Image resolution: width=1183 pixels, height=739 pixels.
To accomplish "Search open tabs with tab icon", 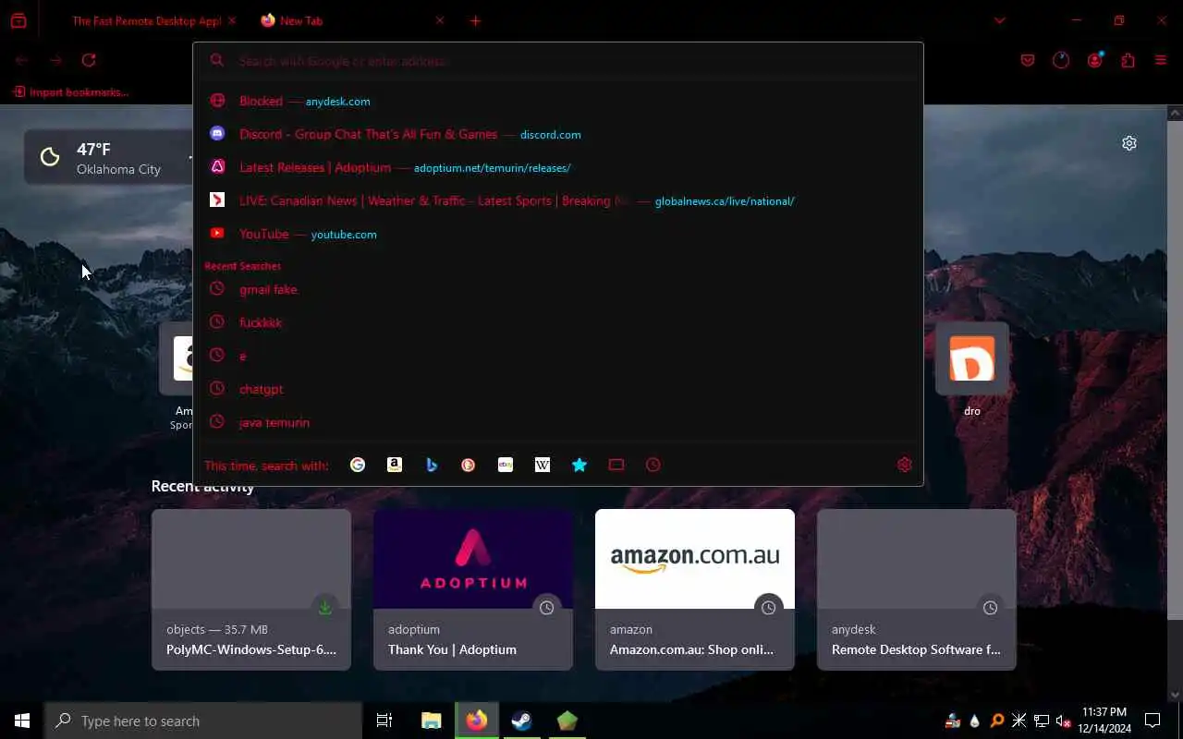I will (x=616, y=465).
